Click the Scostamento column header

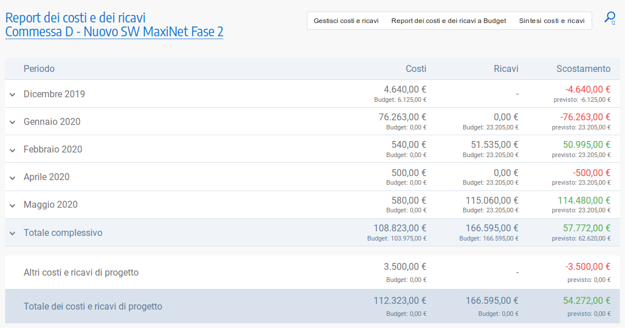pyautogui.click(x=583, y=68)
